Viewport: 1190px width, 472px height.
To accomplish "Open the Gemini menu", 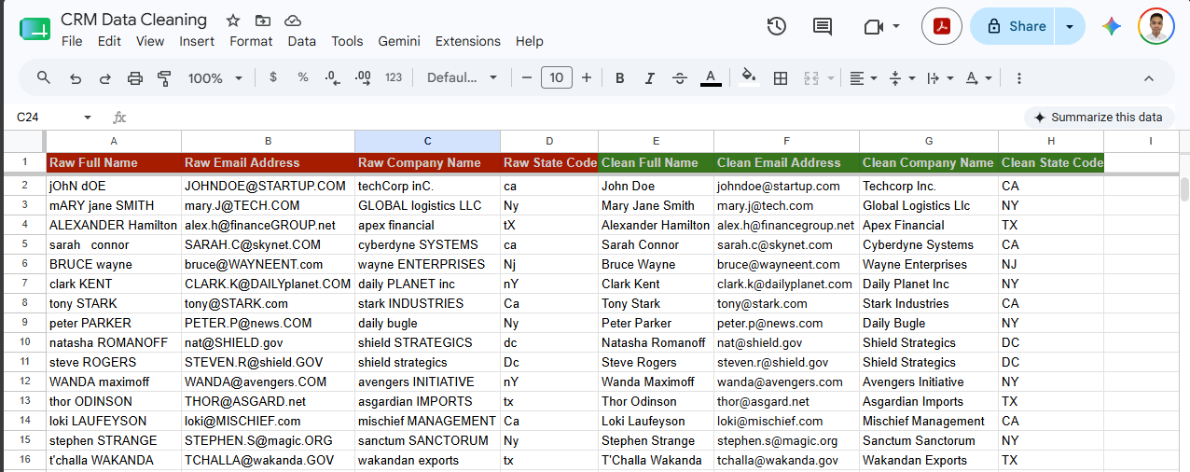I will point(399,41).
